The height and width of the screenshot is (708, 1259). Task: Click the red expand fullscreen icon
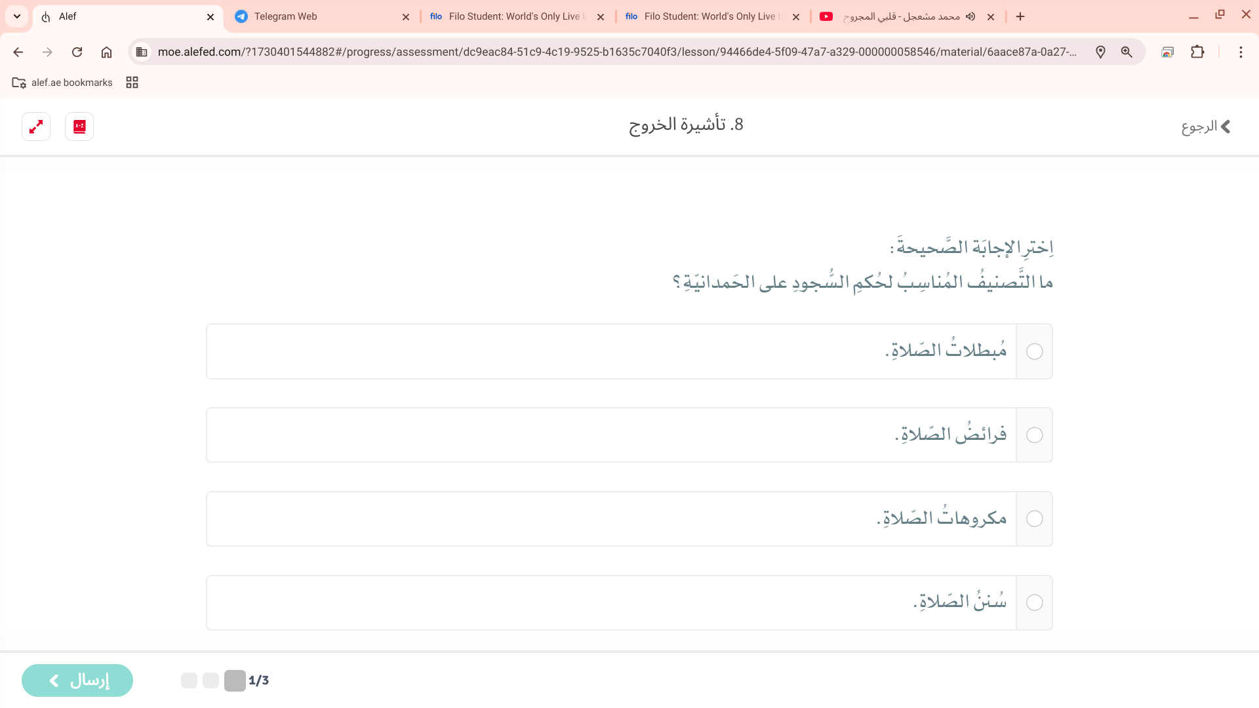click(x=36, y=127)
